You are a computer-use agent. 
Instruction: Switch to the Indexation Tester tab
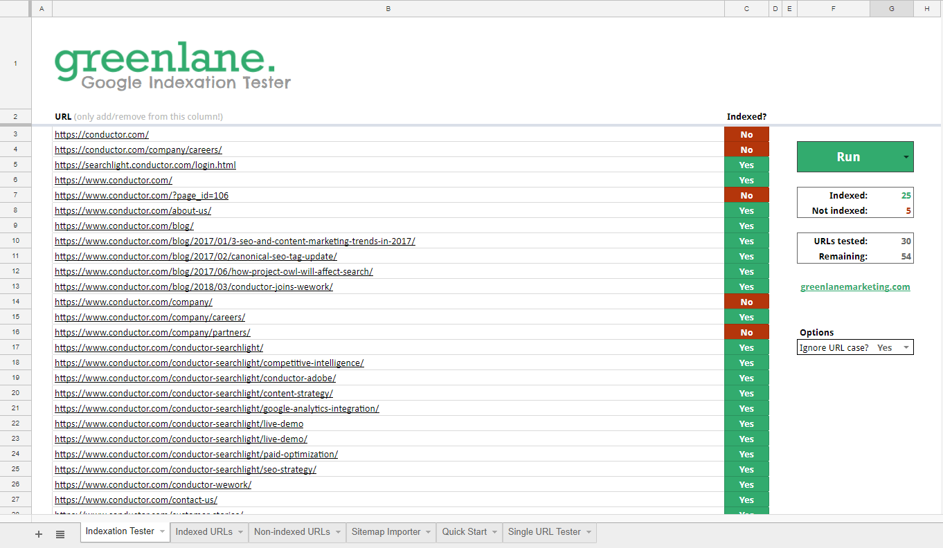(x=120, y=531)
